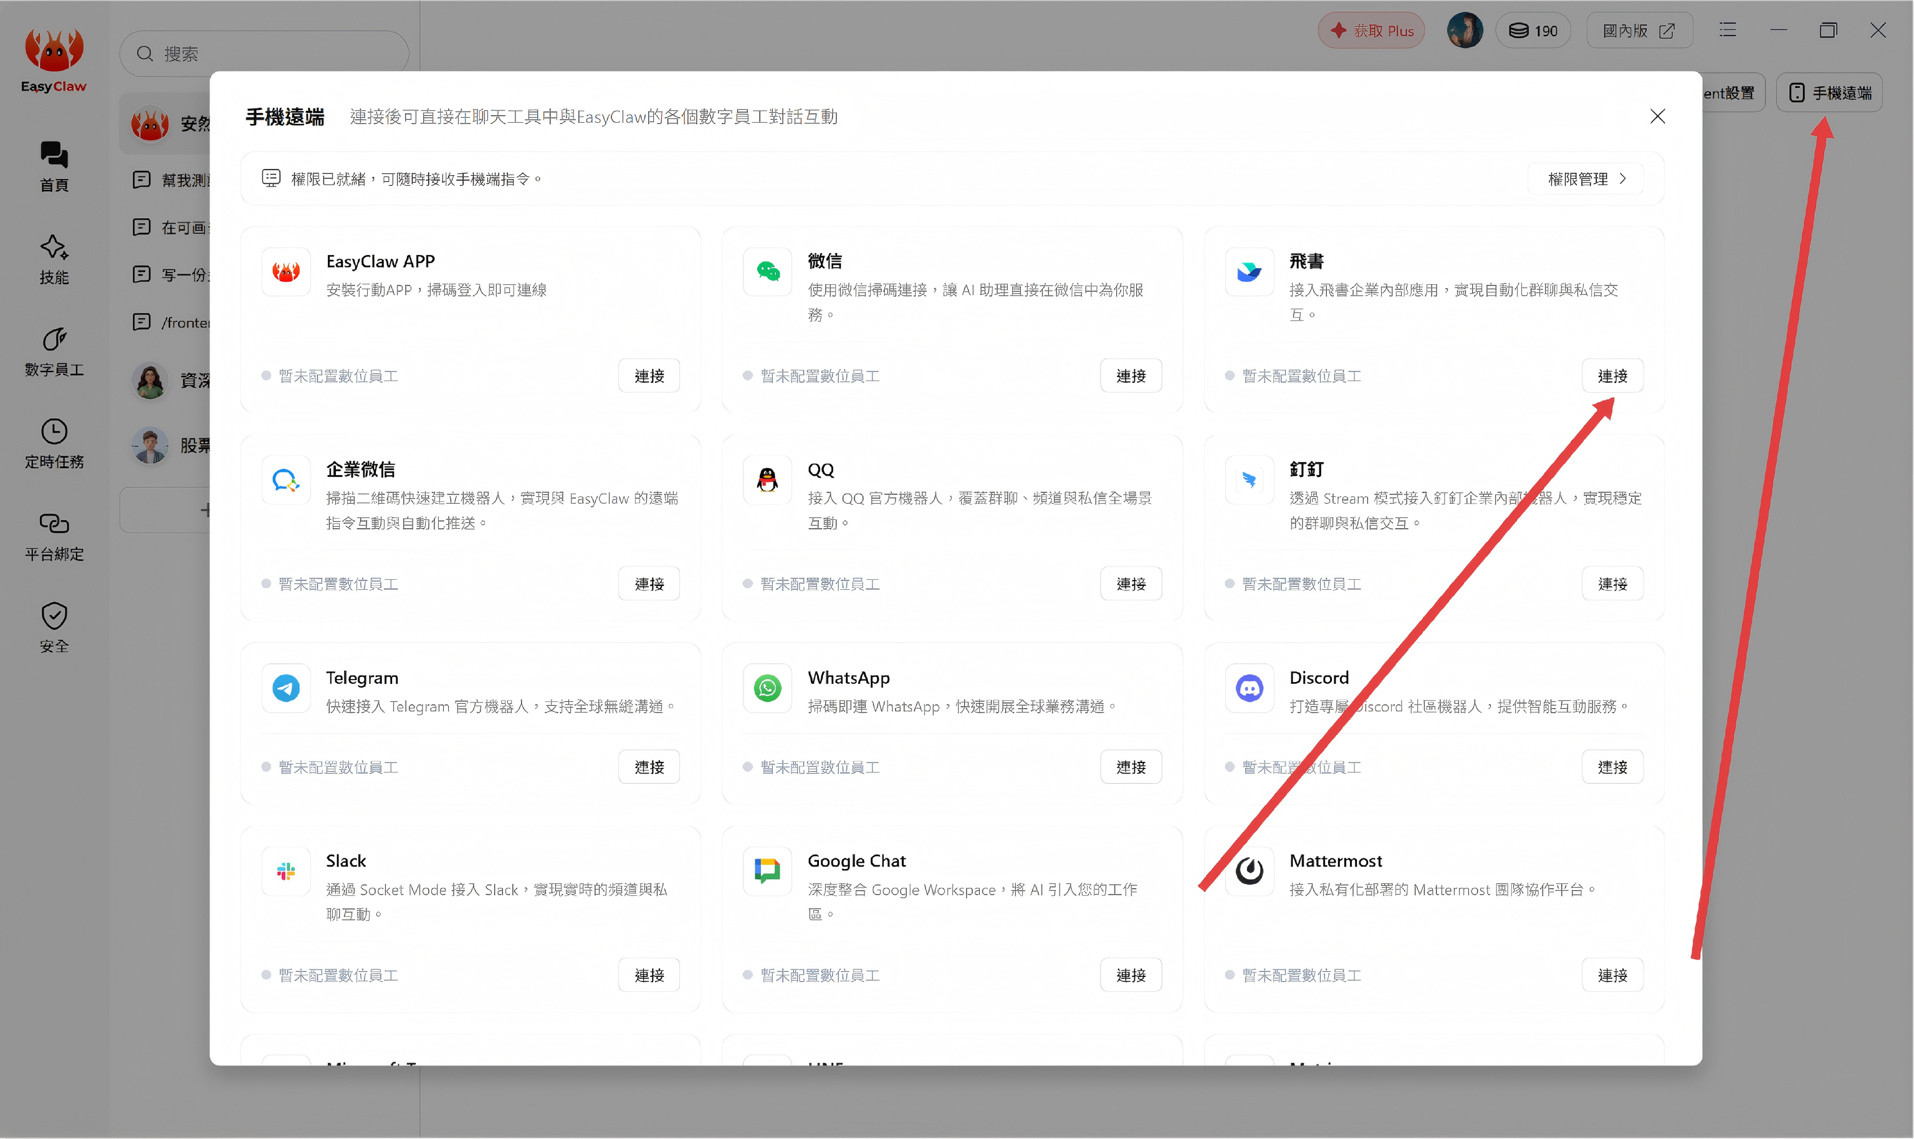Connect the Telegram channel
This screenshot has height=1139, width=1914.
pos(649,767)
